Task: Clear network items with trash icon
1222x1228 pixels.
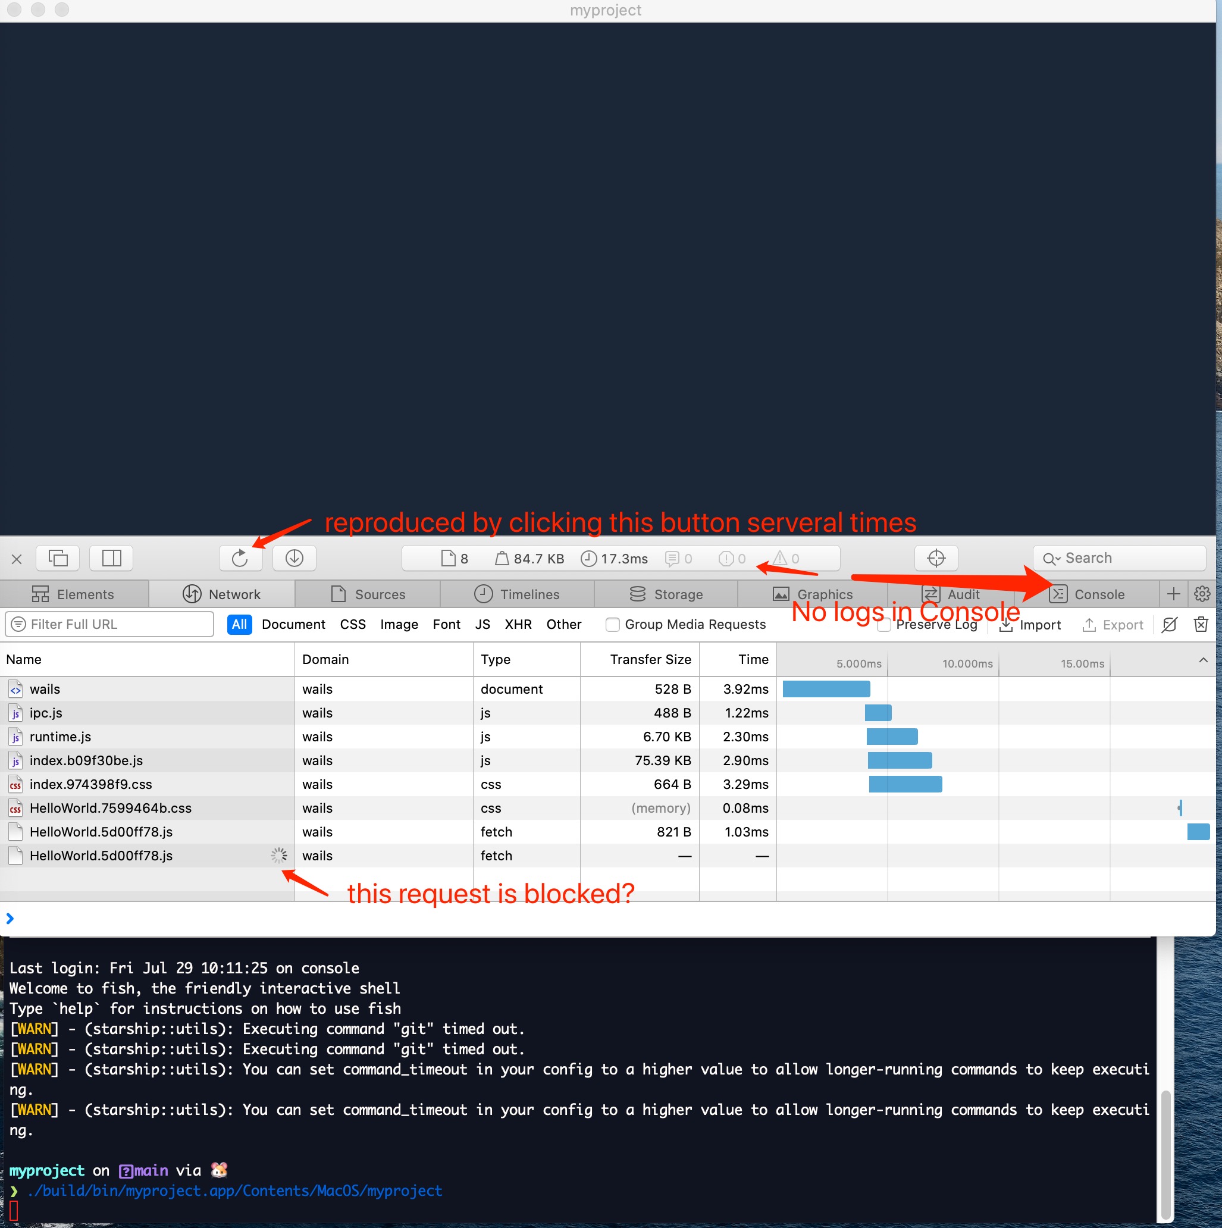Action: pyautogui.click(x=1201, y=624)
